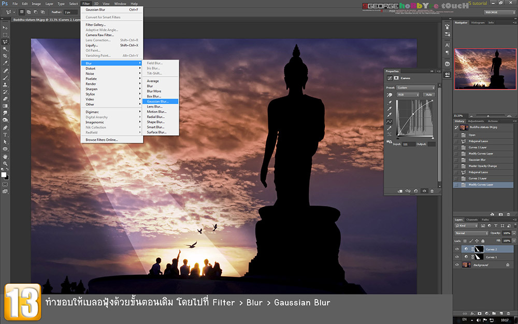The width and height of the screenshot is (518, 324).
Task: Select the Horizontal Type tool
Action: 5,135
